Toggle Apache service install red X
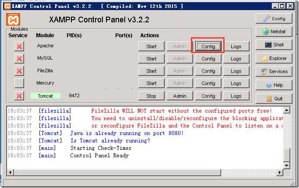This screenshot has height=188, width=299. pos(19,46)
